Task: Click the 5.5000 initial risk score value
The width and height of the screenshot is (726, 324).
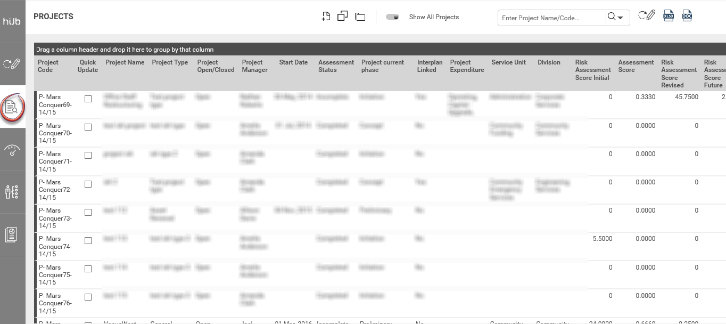Action: (603, 239)
